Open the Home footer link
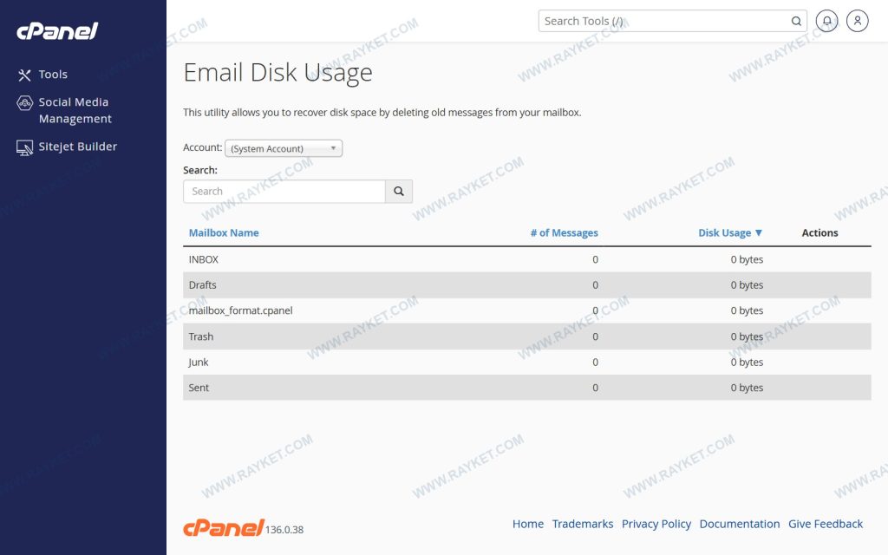The image size is (888, 555). [x=528, y=524]
